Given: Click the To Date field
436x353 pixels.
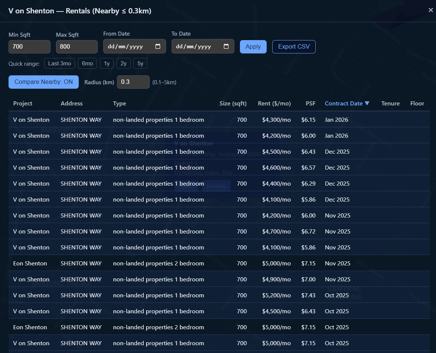Looking at the screenshot, I should click(203, 46).
